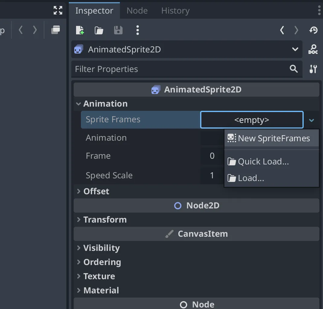Select Quick Load... from the menu
Screen dimensions: 323x309
[x=263, y=162]
